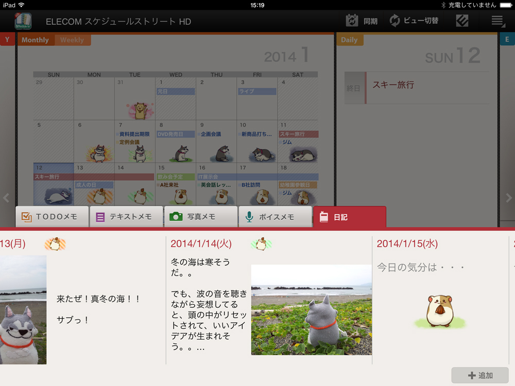Open the pencil edit icon in header
Viewport: 515px width, 386px height.
click(x=462, y=21)
